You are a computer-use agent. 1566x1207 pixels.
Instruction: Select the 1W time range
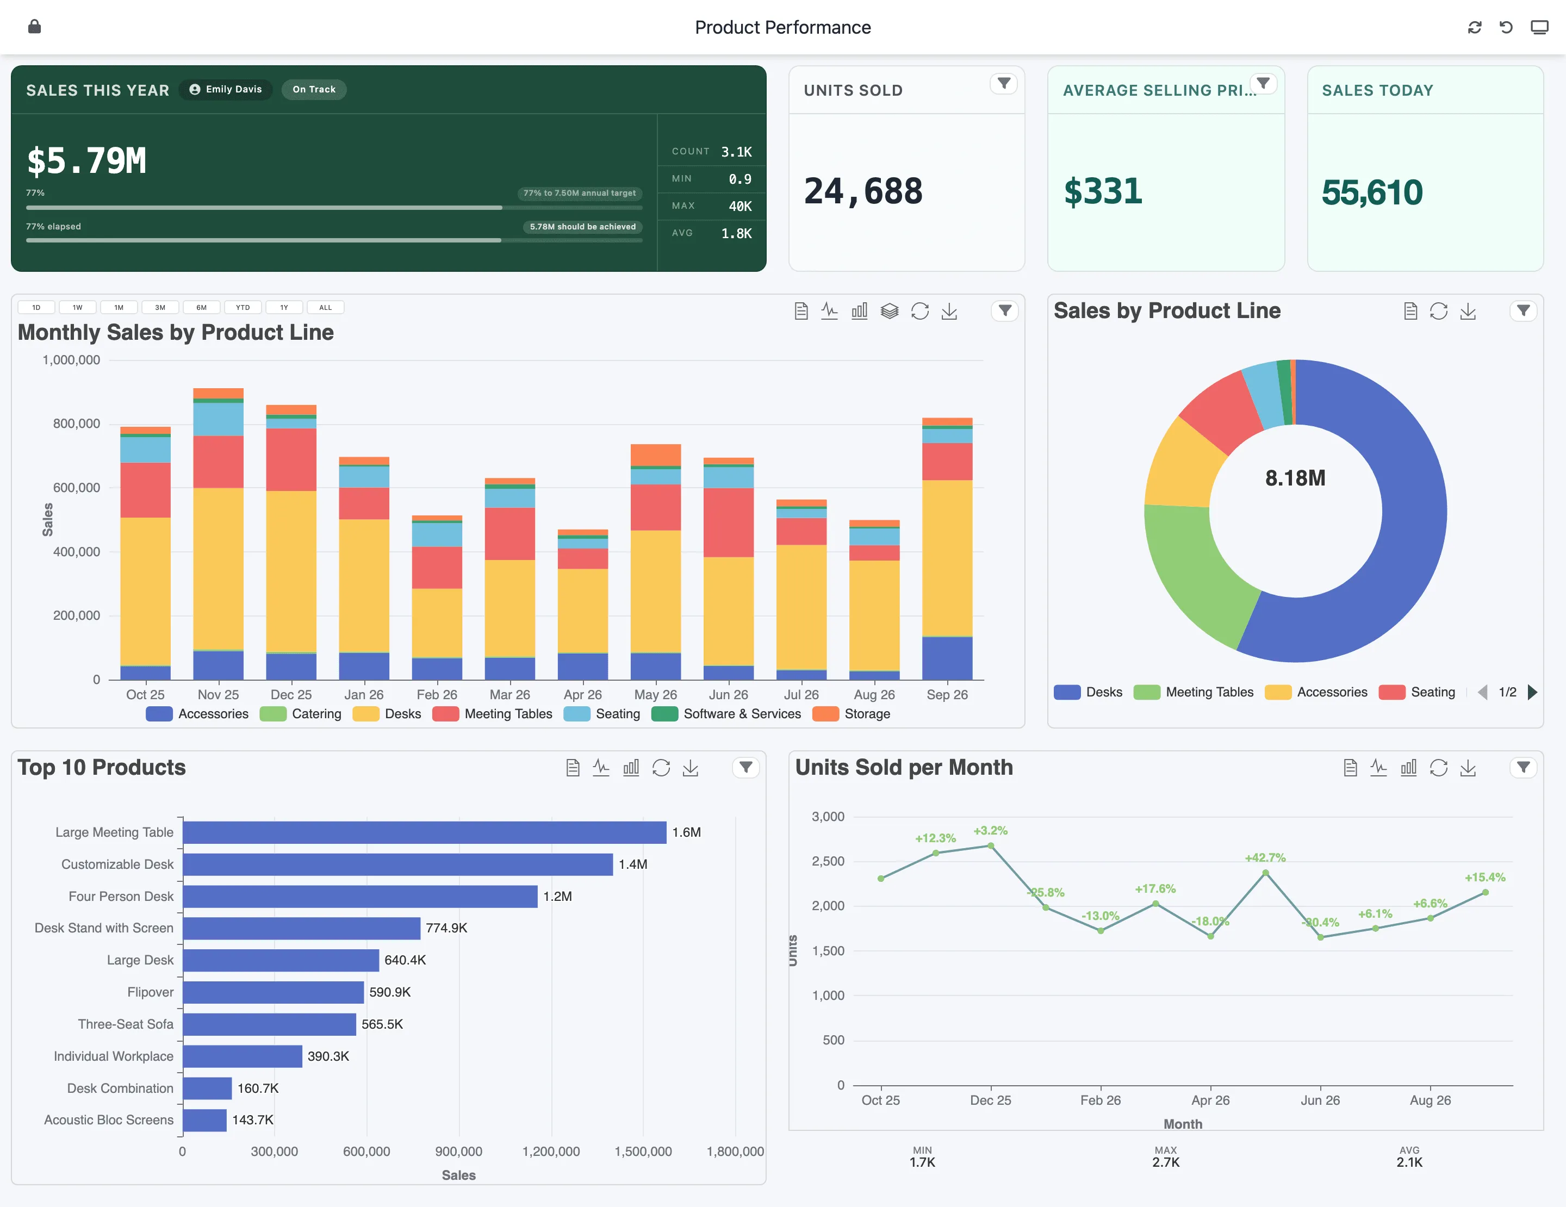click(x=77, y=308)
